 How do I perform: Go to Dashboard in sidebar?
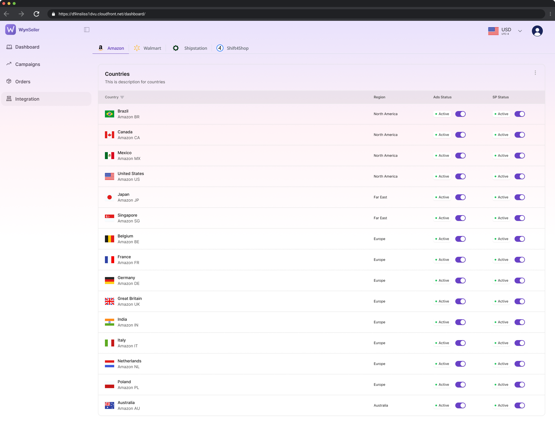[46, 47]
